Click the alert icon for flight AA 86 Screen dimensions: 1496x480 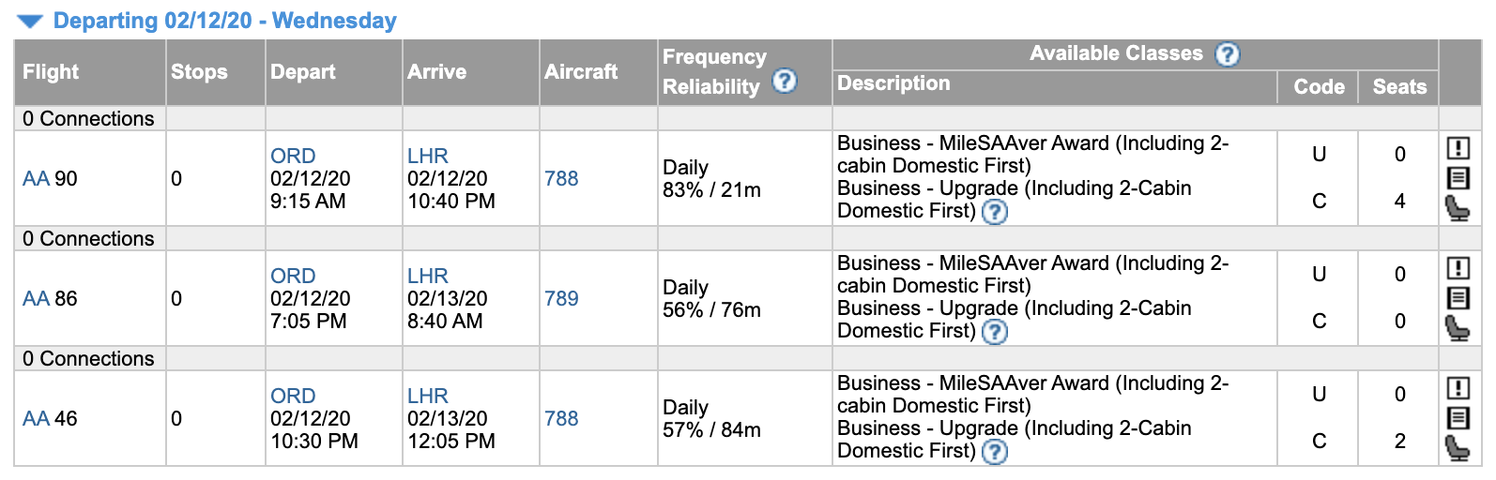(x=1458, y=268)
